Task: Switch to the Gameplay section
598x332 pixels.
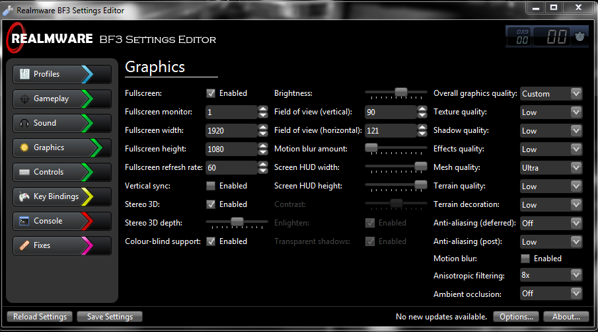Action: (x=62, y=99)
